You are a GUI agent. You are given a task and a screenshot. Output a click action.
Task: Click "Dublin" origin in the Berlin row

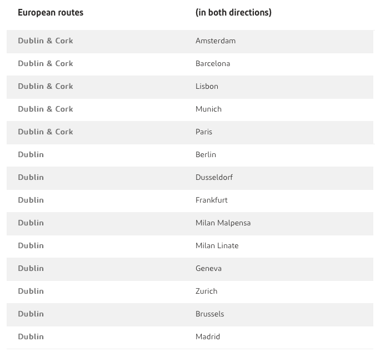[31, 155]
